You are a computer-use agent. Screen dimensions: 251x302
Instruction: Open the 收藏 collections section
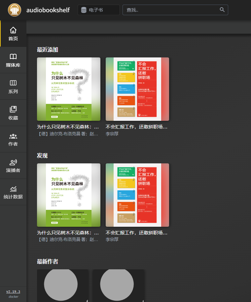click(x=13, y=113)
